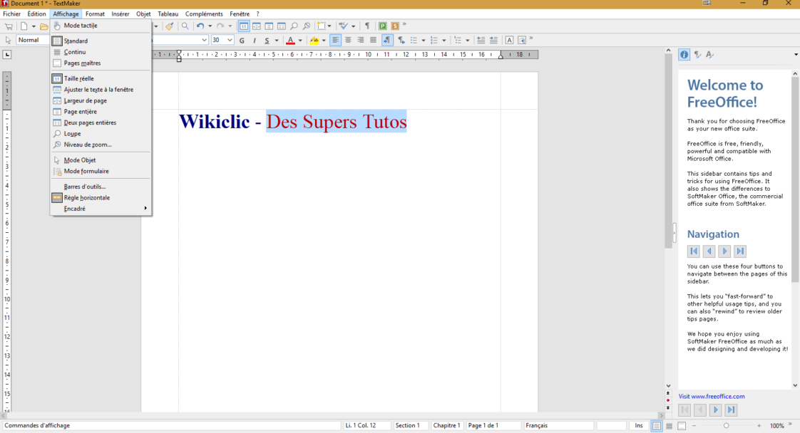This screenshot has height=433, width=800.
Task: Justify the paragraph text
Action: click(374, 41)
